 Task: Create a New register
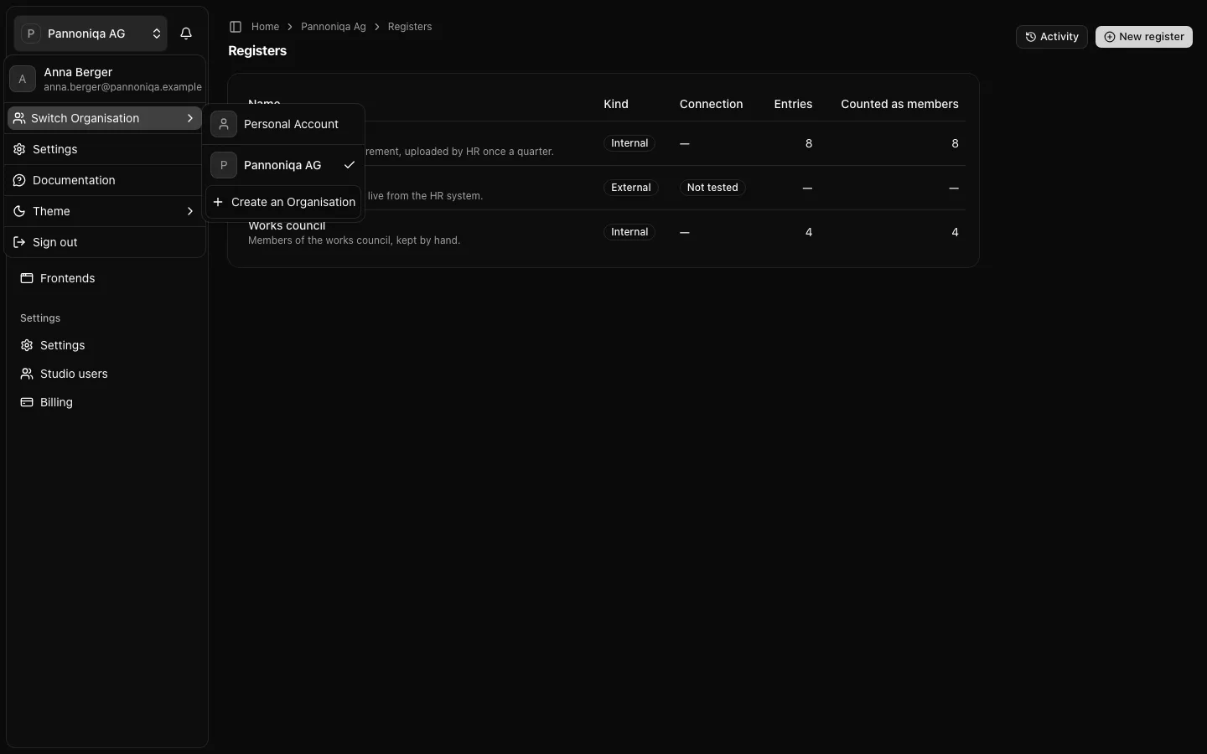1144,37
